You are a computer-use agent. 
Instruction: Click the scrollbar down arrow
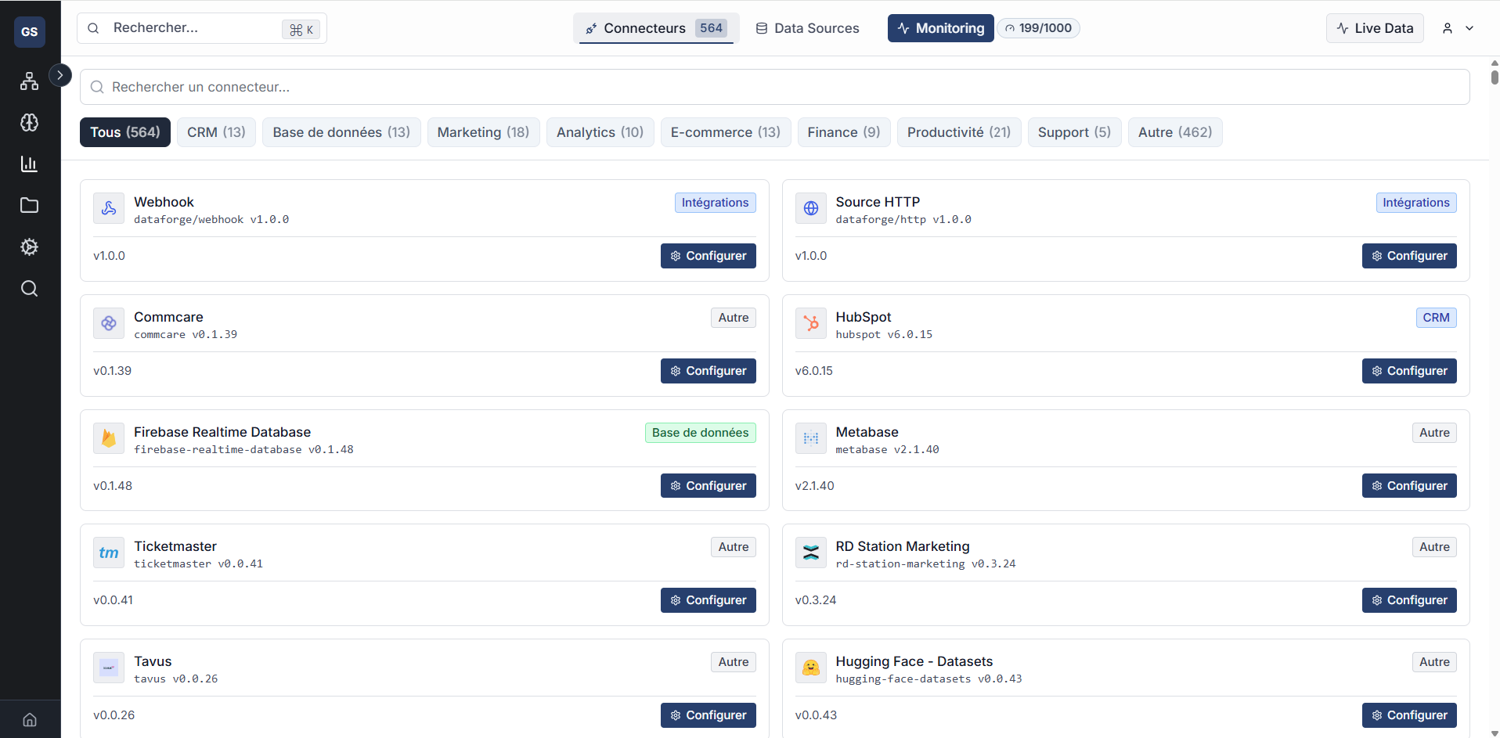pos(1495,733)
